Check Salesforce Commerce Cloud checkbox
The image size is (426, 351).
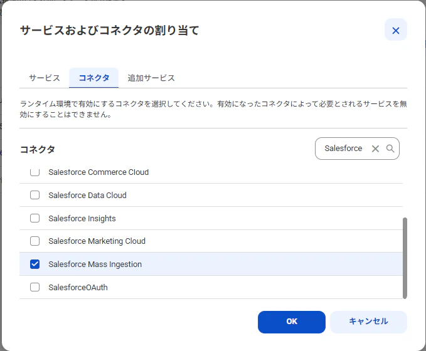(x=35, y=172)
